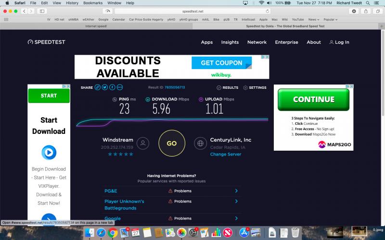Share the result on Twitter
This screenshot has height=240, width=385.
pyautogui.click(x=105, y=87)
